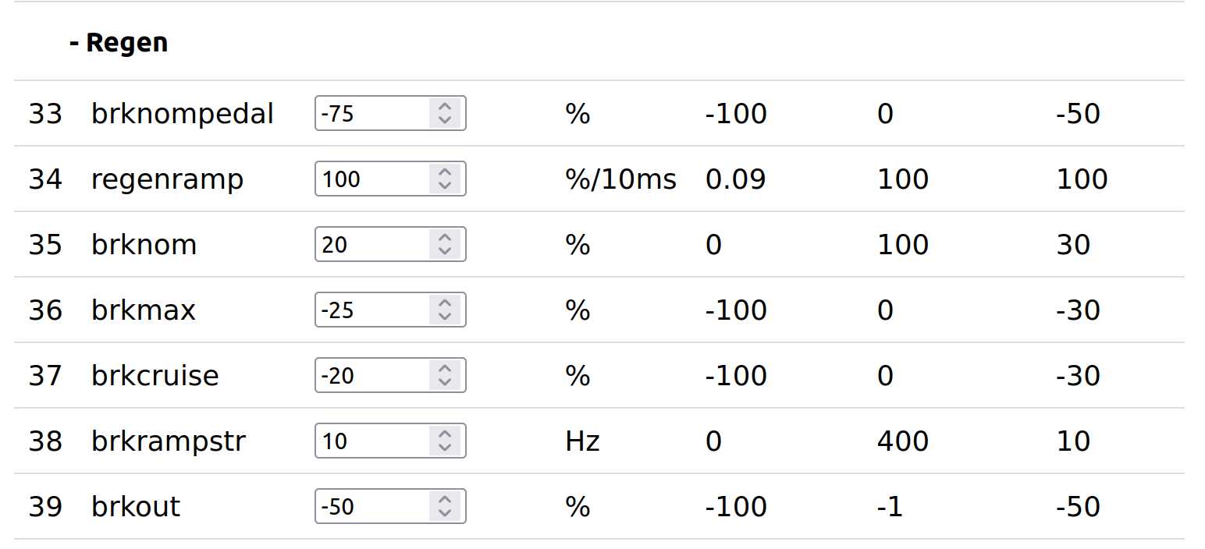Click the brkrampstr value input field
The image size is (1205, 549).
[371, 441]
